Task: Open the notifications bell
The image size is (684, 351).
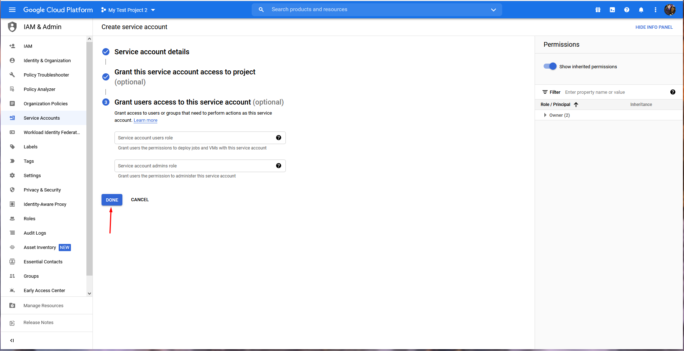Action: tap(641, 10)
